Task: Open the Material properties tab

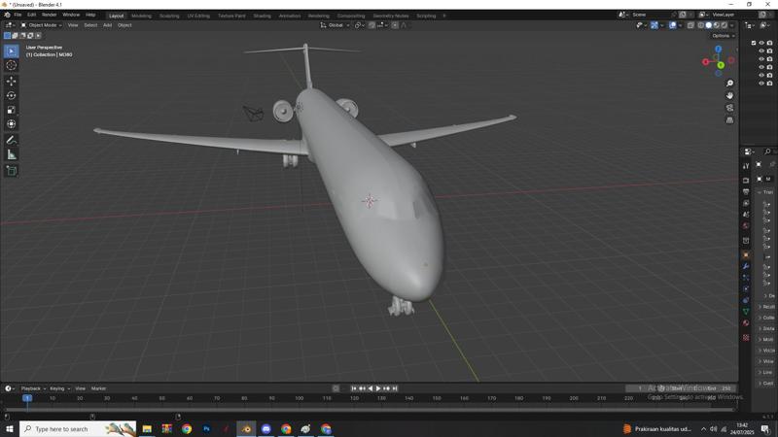Action: click(x=746, y=323)
